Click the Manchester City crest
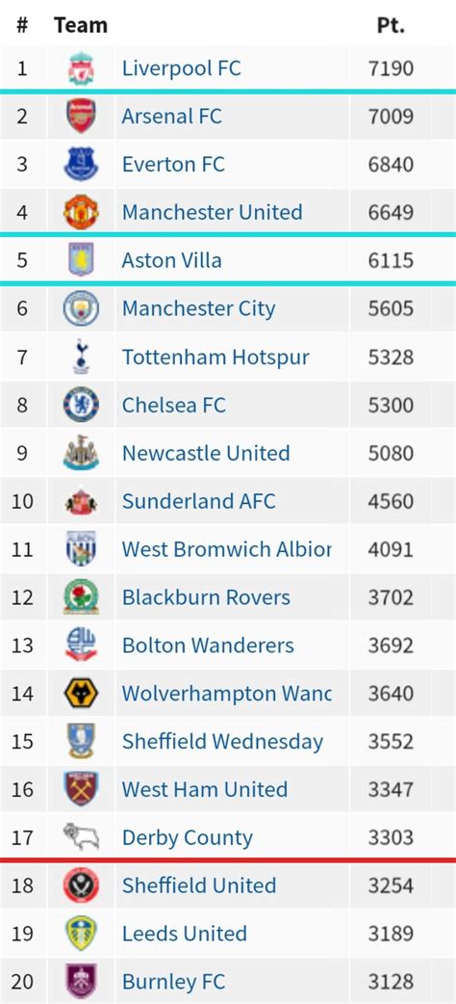 (x=81, y=308)
